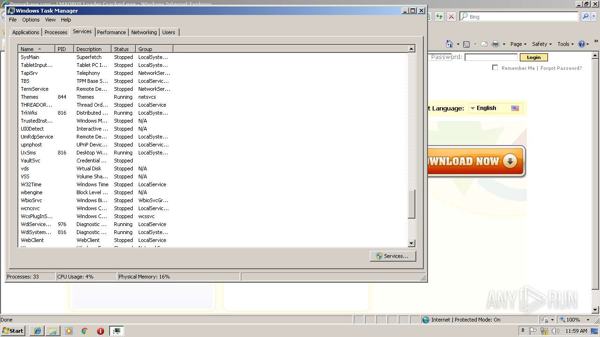Click the Action Center flag tray icon
This screenshot has height=337, width=600.
click(533, 331)
